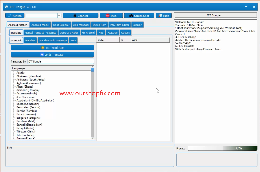
Task: Switch to the Android Model tab
Action: 40,25
